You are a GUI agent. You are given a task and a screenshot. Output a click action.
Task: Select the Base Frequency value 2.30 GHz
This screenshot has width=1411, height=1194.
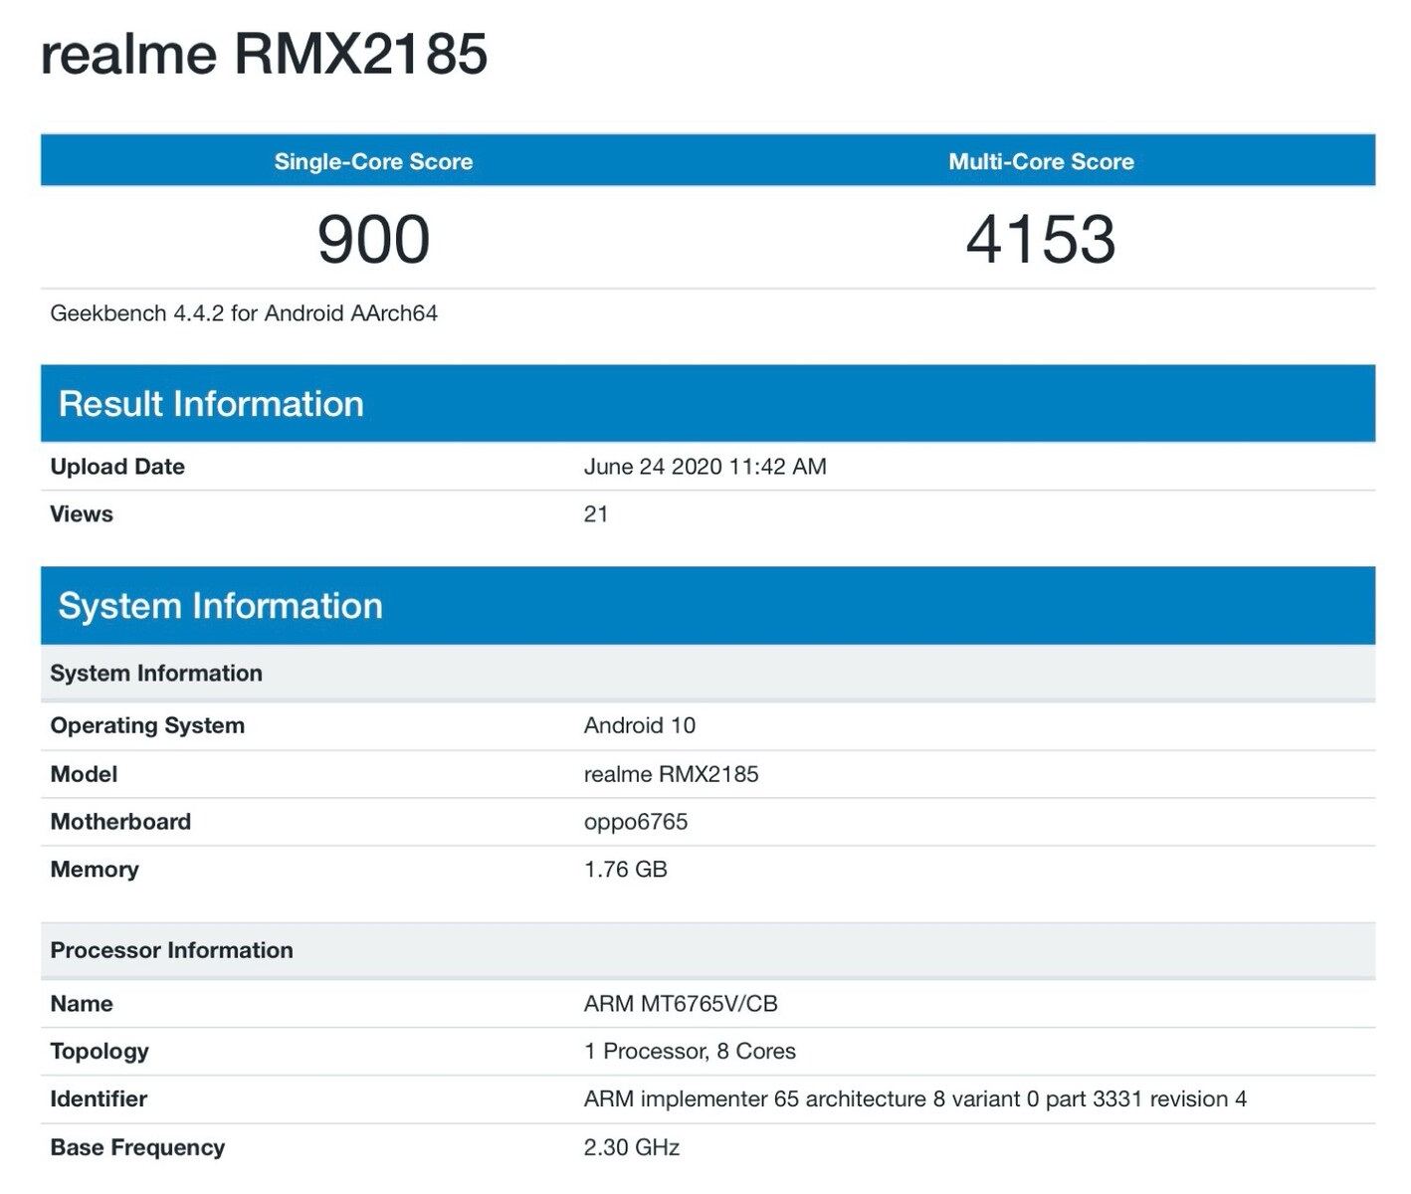point(631,1148)
